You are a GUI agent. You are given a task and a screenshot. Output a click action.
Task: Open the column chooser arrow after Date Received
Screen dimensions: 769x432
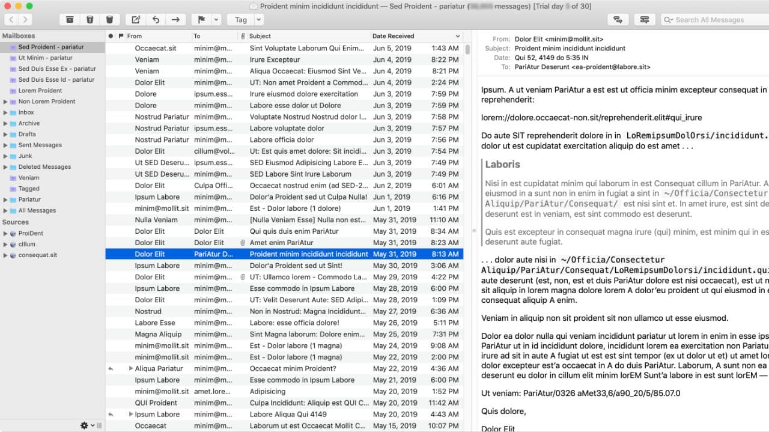point(458,36)
